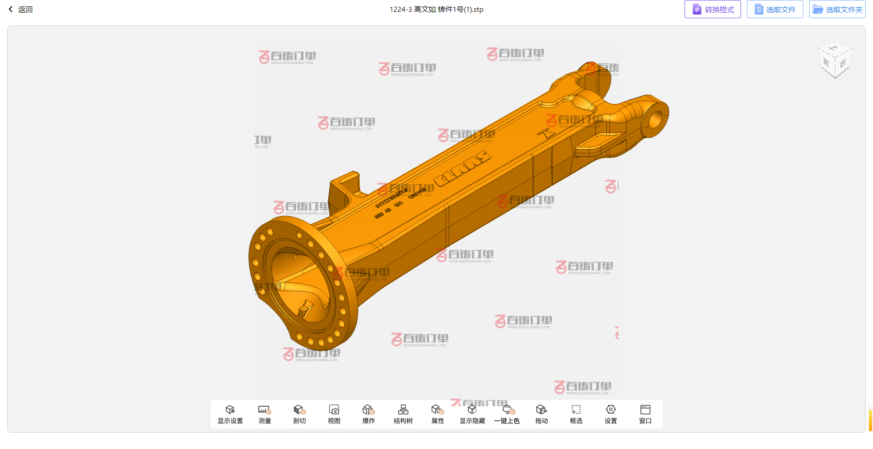Image resolution: width=873 pixels, height=449 pixels.
Task: Click the 选取文件 select file button
Action: pos(775,10)
